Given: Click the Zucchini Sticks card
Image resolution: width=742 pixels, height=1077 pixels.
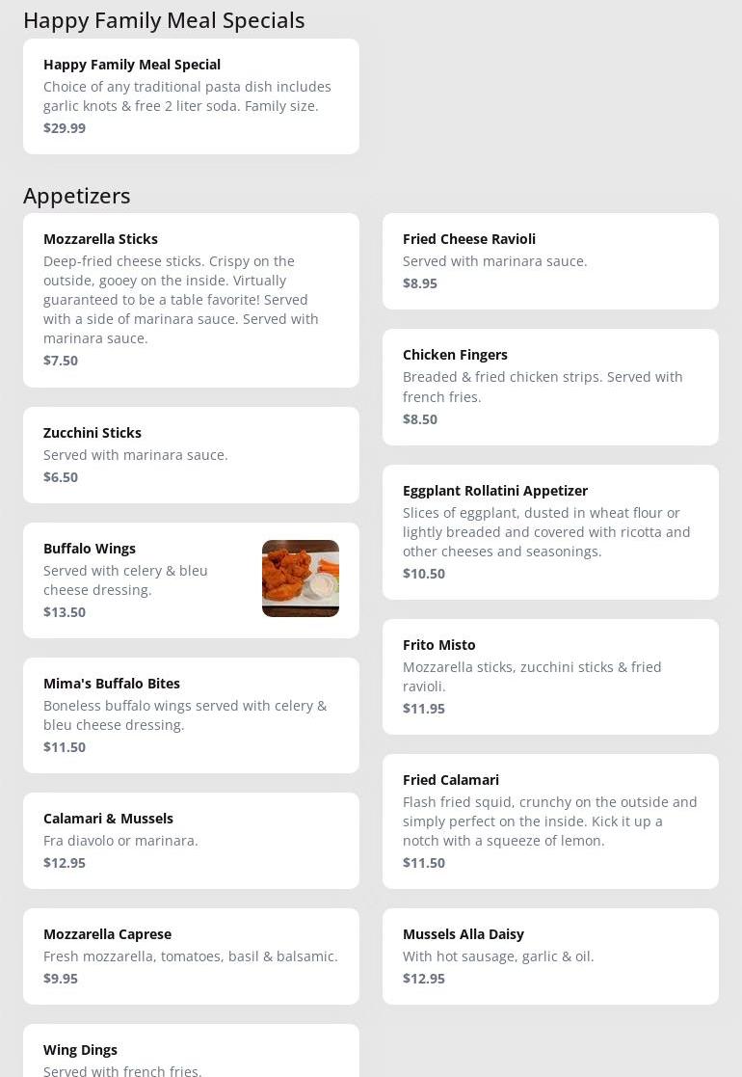Looking at the screenshot, I should tap(191, 455).
